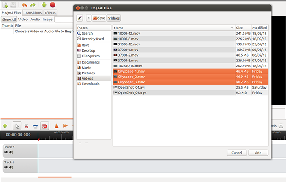This screenshot has width=286, height=182.
Task: Click the pencil type-a-file-name icon in dialog
Action: [80, 18]
